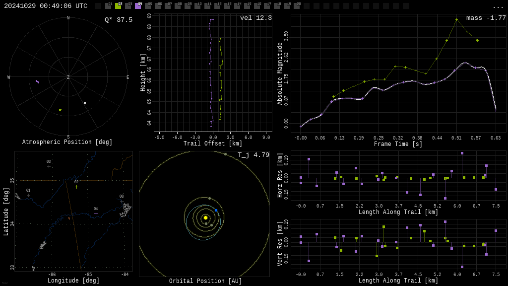Click the peak of green magnitude curve

tap(456, 19)
